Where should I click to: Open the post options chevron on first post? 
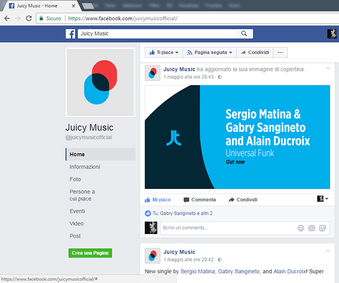[328, 69]
